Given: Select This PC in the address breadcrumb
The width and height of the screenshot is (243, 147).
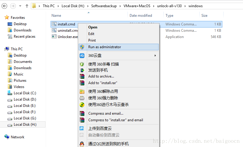Looking at the screenshot, I should click(x=49, y=6).
